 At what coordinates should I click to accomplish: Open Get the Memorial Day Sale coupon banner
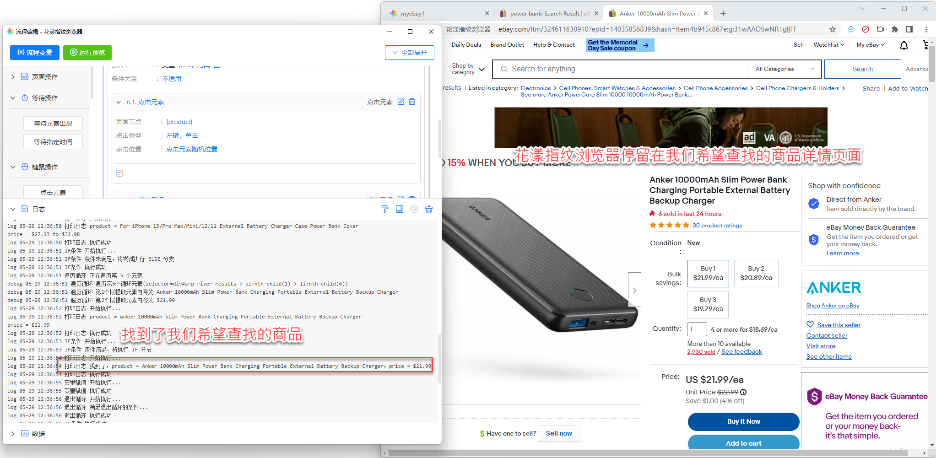[x=620, y=45]
